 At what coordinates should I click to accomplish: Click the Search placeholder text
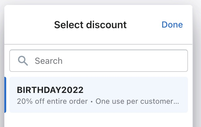click(48, 61)
